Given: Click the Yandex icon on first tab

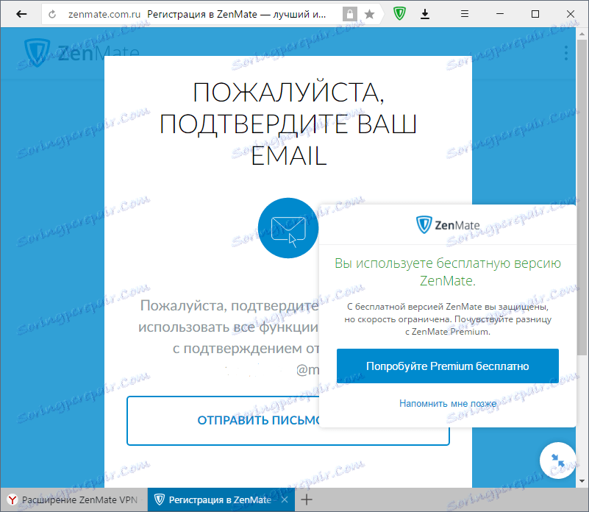Looking at the screenshot, I should point(12,499).
